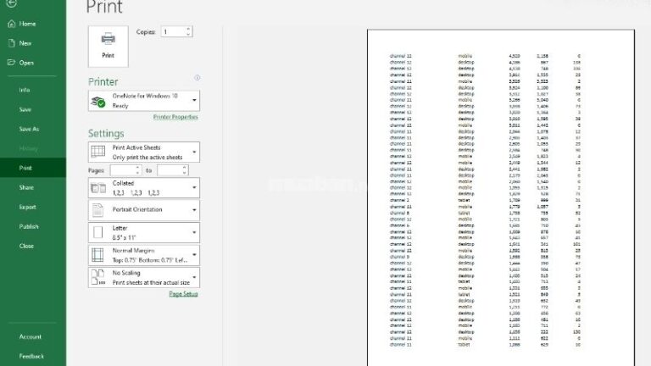Click the No Scaling icon

pyautogui.click(x=98, y=277)
